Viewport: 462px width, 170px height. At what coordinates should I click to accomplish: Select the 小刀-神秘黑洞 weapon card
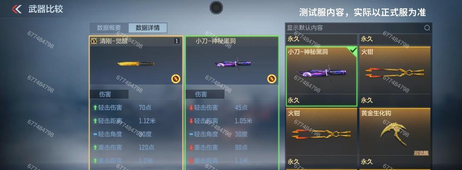[x=322, y=76]
